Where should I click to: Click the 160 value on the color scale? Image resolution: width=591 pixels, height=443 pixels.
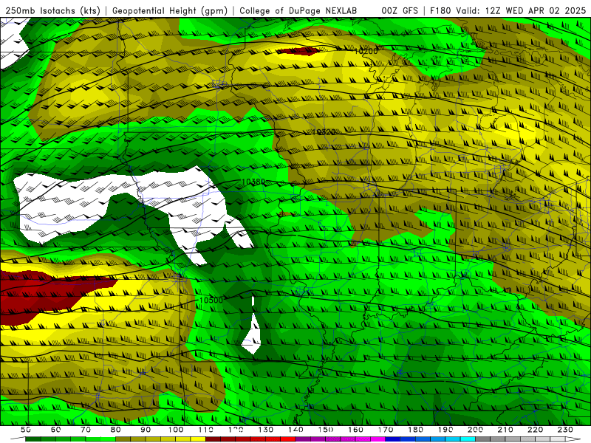tap(356, 430)
